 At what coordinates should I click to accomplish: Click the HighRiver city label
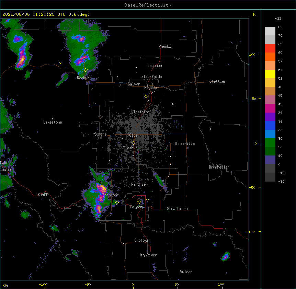click(x=148, y=255)
